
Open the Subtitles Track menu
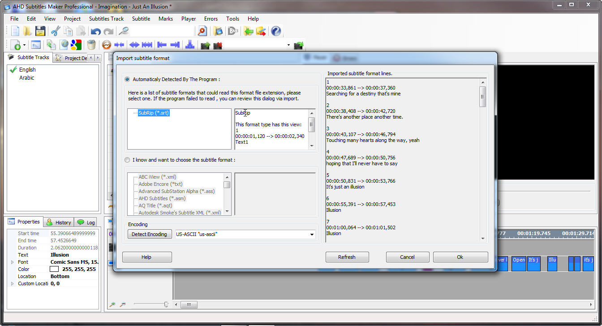[106, 19]
